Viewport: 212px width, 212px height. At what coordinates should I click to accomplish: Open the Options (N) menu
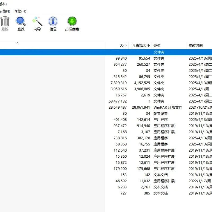(x=5, y=11)
